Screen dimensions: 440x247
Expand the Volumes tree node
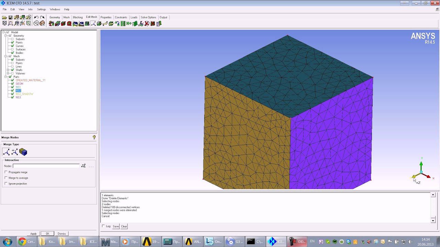[x=8, y=73]
